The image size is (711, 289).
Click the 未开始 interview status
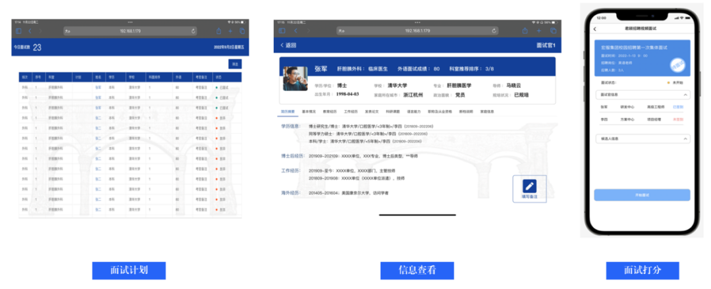[x=678, y=83]
